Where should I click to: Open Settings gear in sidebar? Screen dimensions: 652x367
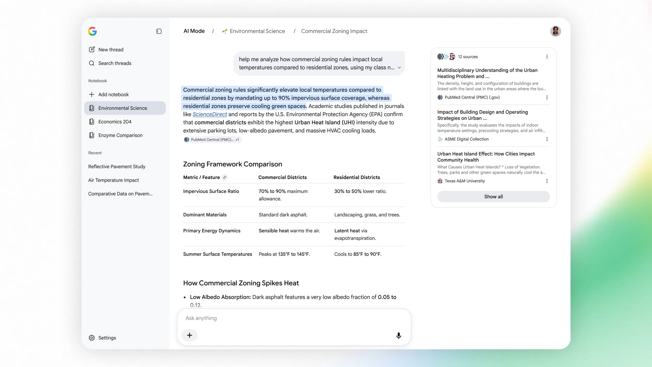point(92,338)
